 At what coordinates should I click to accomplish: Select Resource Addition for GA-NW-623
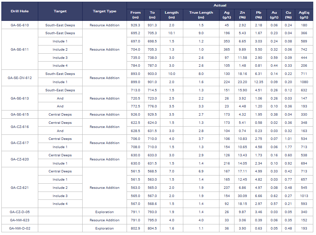coord(104,220)
